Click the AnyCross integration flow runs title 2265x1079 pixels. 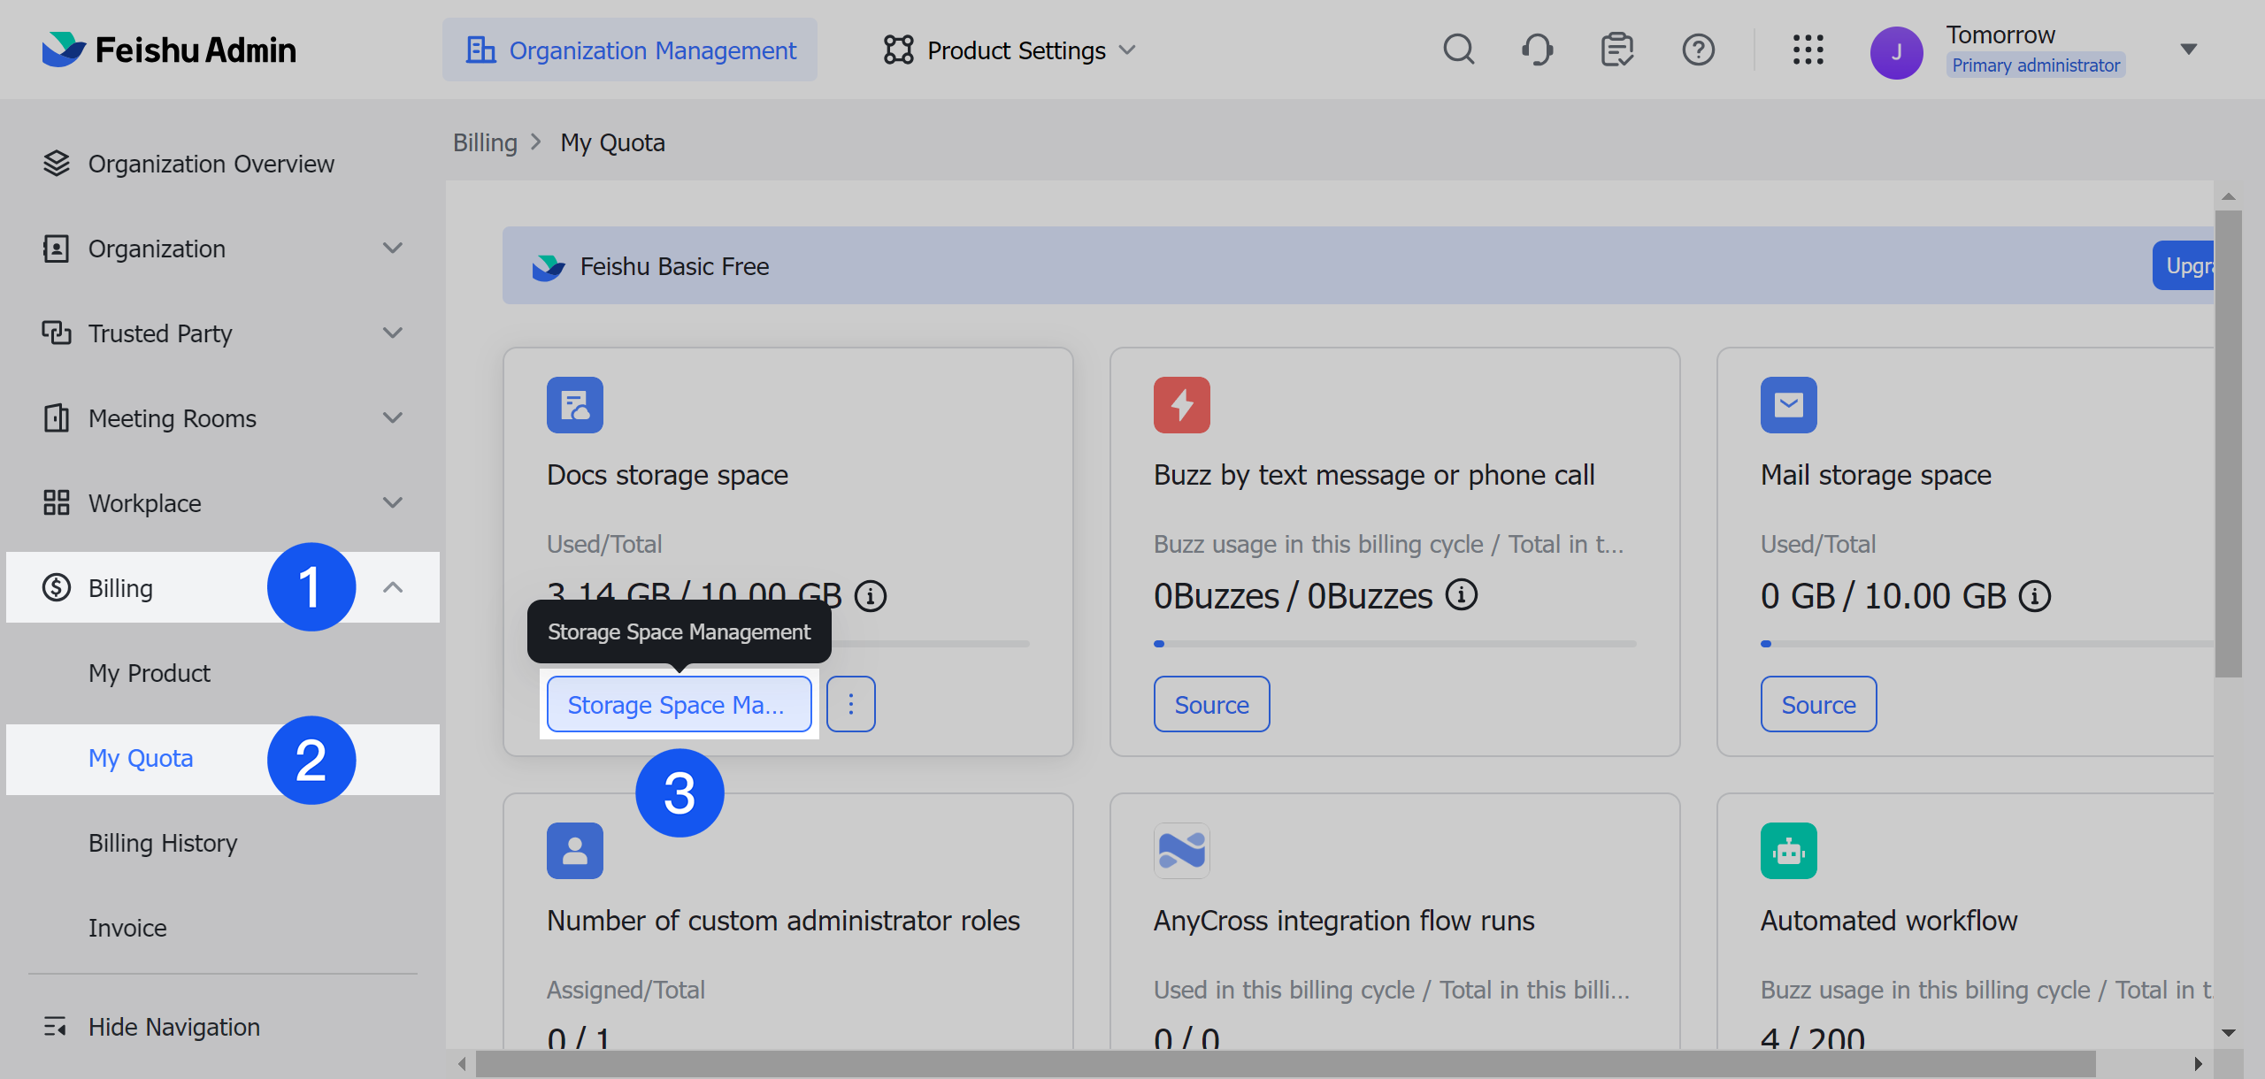tap(1343, 921)
